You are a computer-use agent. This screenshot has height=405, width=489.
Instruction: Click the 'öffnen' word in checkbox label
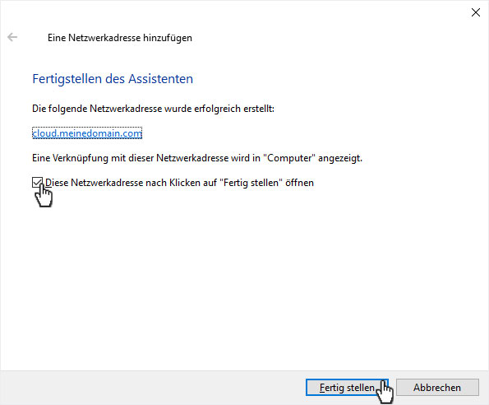coord(299,183)
